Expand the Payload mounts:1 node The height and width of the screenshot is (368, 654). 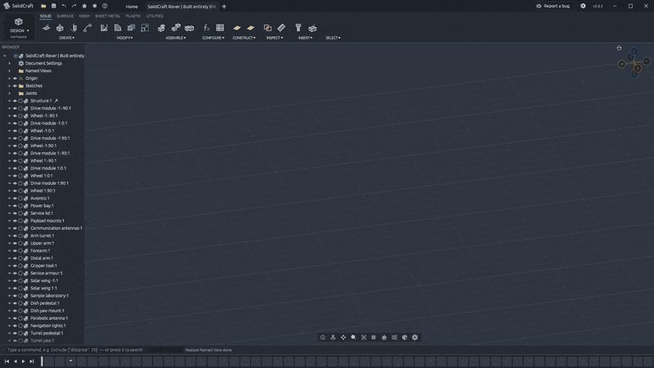click(10, 221)
